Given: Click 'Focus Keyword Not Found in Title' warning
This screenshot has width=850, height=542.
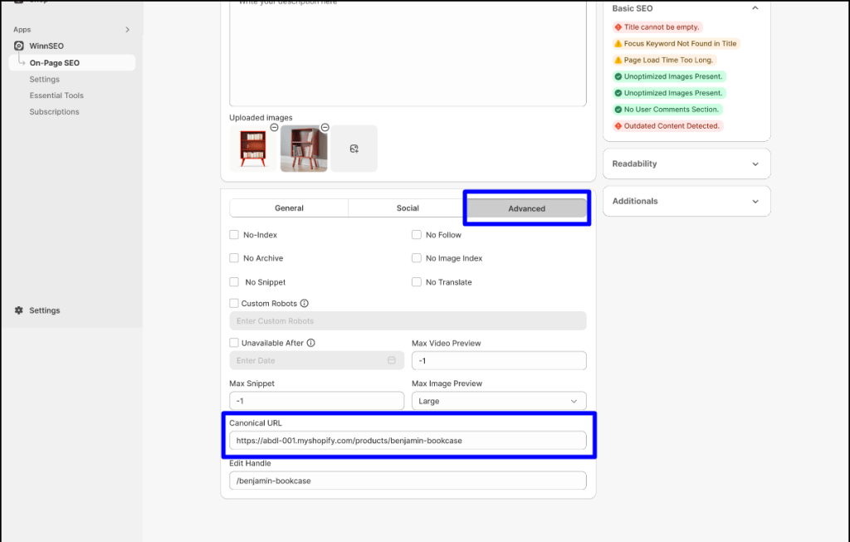Looking at the screenshot, I should pos(680,43).
